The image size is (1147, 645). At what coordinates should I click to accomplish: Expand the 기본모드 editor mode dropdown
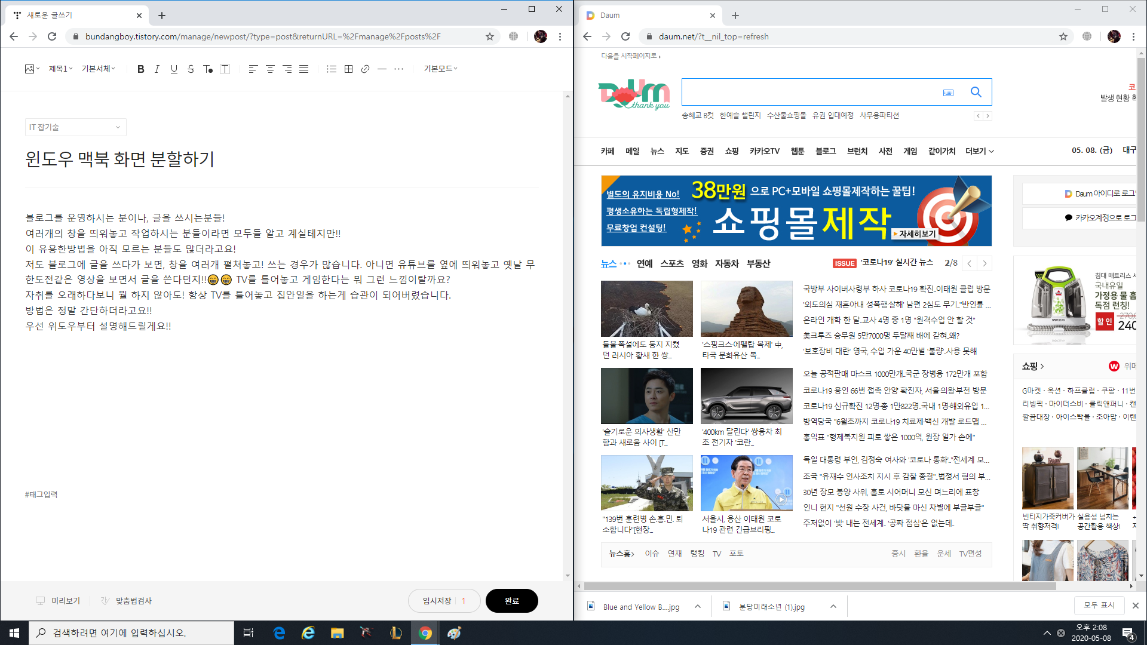point(440,69)
